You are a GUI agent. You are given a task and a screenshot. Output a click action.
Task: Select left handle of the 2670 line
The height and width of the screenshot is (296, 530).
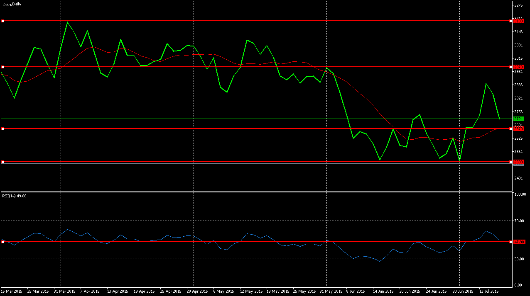2,129
